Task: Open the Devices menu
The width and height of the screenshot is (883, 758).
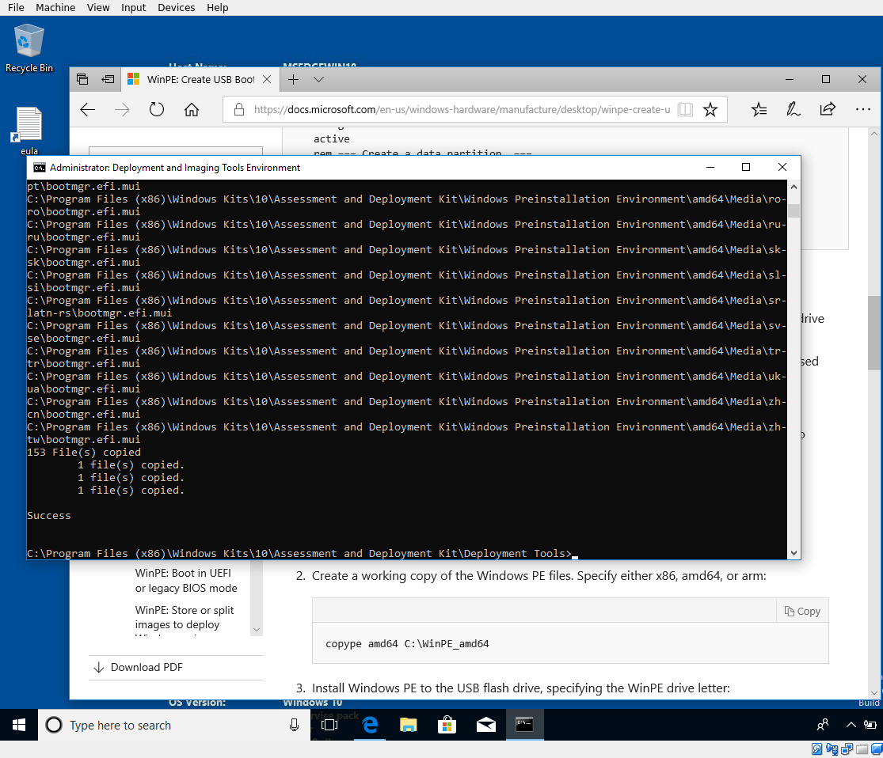Action: [x=177, y=7]
